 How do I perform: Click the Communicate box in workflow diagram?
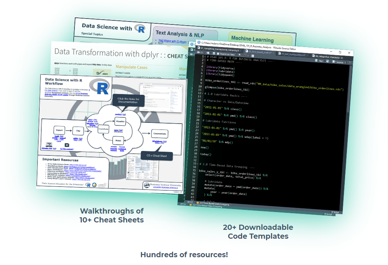(x=160, y=134)
